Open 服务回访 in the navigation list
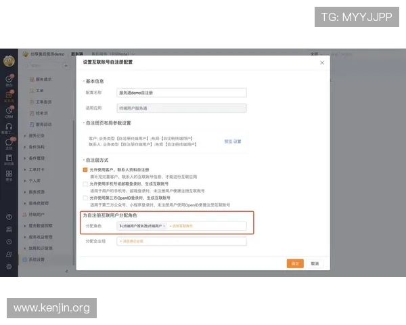The image size is (406, 325). pyautogui.click(x=43, y=125)
